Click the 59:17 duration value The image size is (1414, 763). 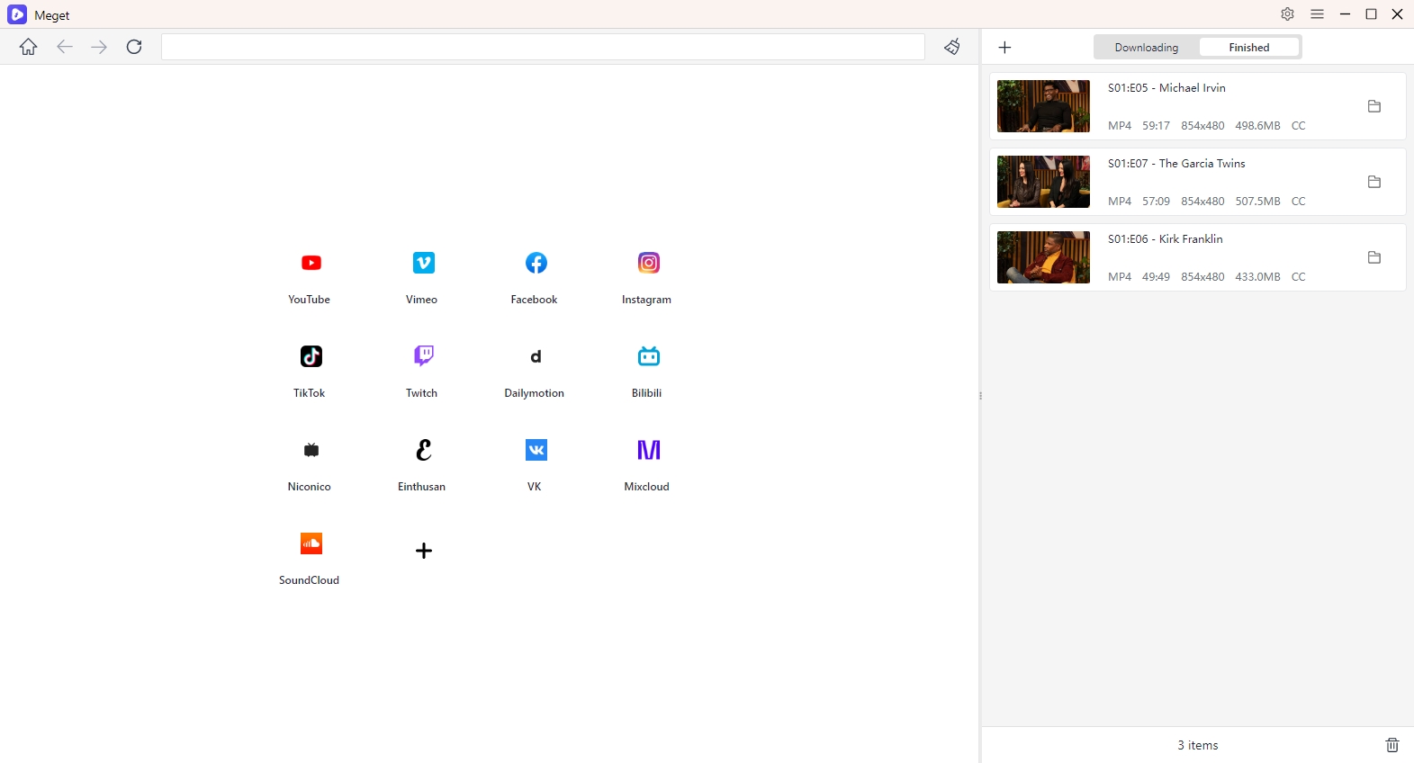tap(1156, 126)
